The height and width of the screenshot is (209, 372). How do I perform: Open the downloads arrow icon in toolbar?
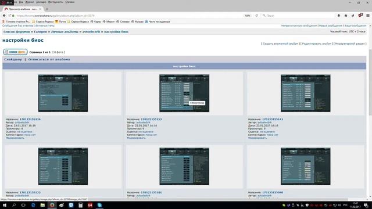339,16
